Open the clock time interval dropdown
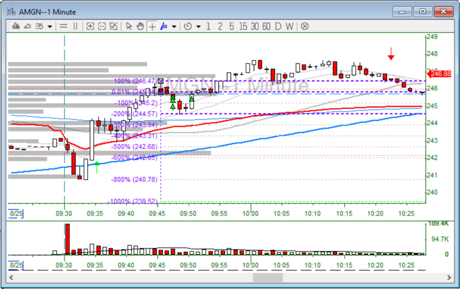Screen dimensions: 460x289 pyautogui.click(x=198, y=26)
